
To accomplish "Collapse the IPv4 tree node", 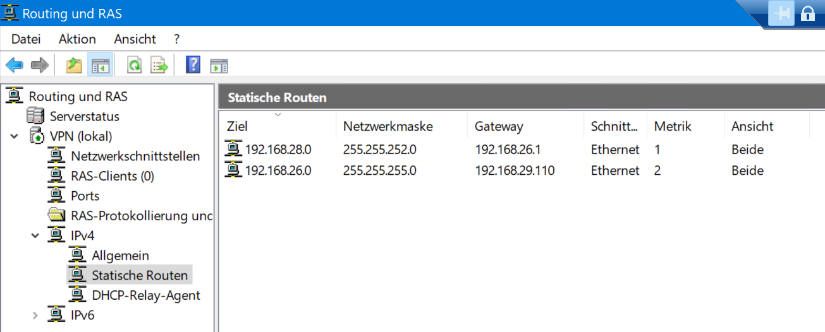I will pyautogui.click(x=35, y=235).
